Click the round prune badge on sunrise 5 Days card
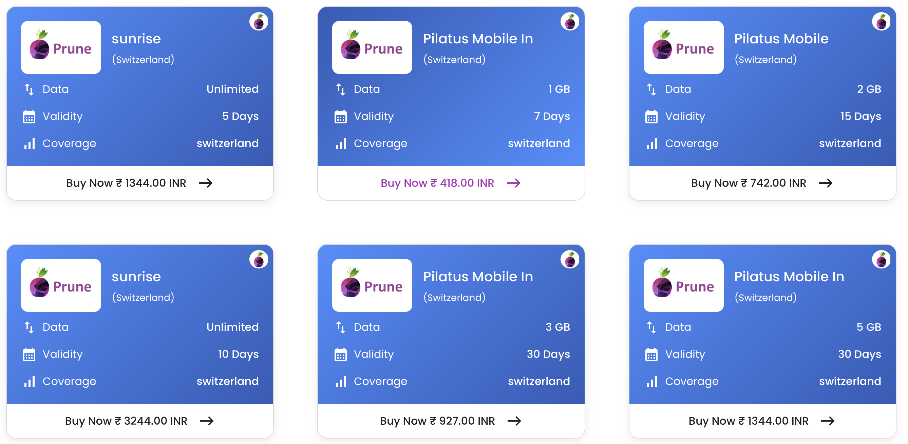Viewport: 908px width, 444px height. coord(258,22)
